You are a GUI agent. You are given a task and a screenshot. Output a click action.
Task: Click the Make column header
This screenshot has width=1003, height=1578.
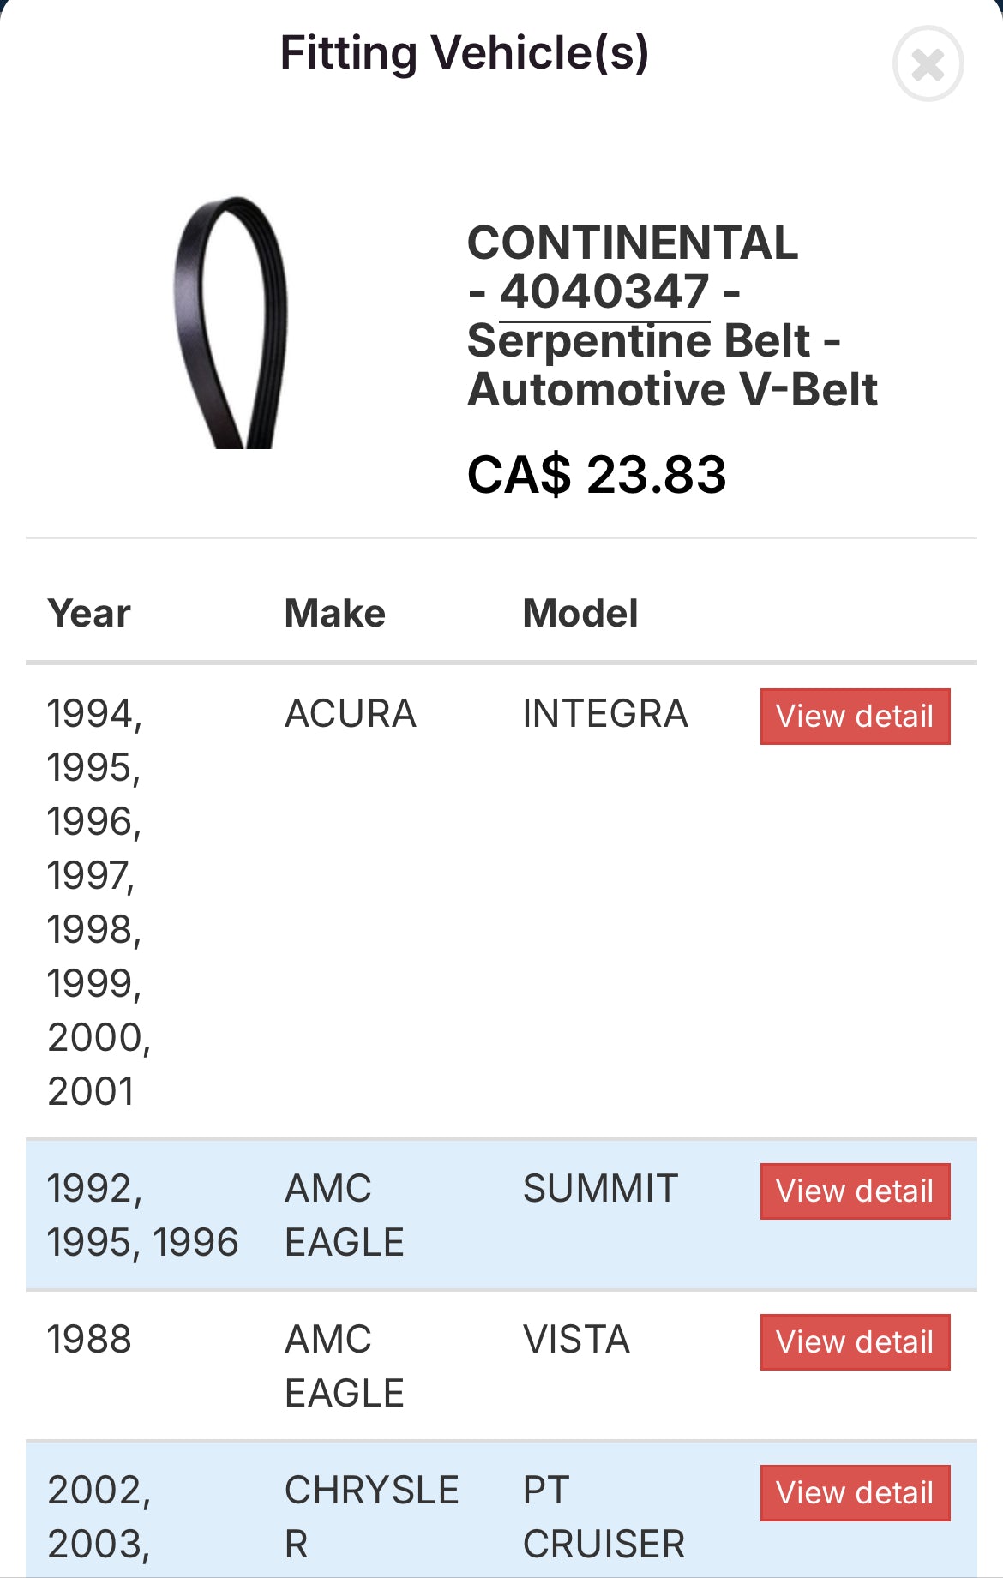pyautogui.click(x=335, y=614)
